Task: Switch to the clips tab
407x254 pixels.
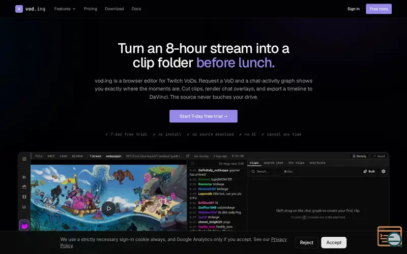Action: tap(254, 163)
